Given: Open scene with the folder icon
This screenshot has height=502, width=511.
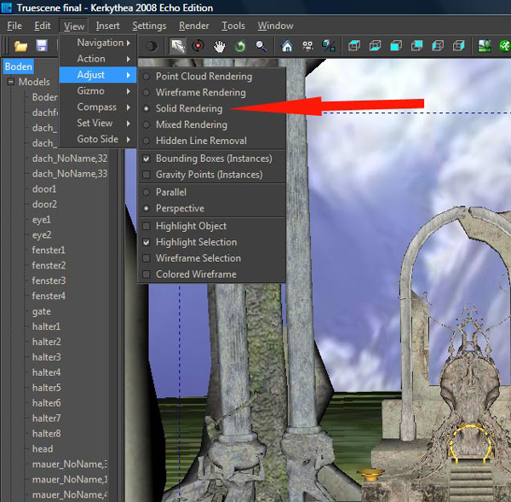Looking at the screenshot, I should (20, 46).
